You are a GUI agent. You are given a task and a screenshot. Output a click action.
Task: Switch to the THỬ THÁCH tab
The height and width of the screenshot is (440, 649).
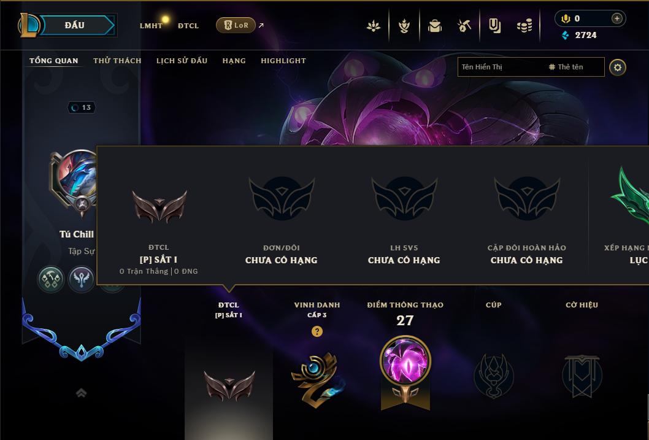117,61
